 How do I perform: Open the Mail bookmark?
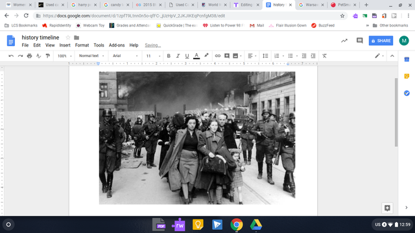pyautogui.click(x=257, y=25)
